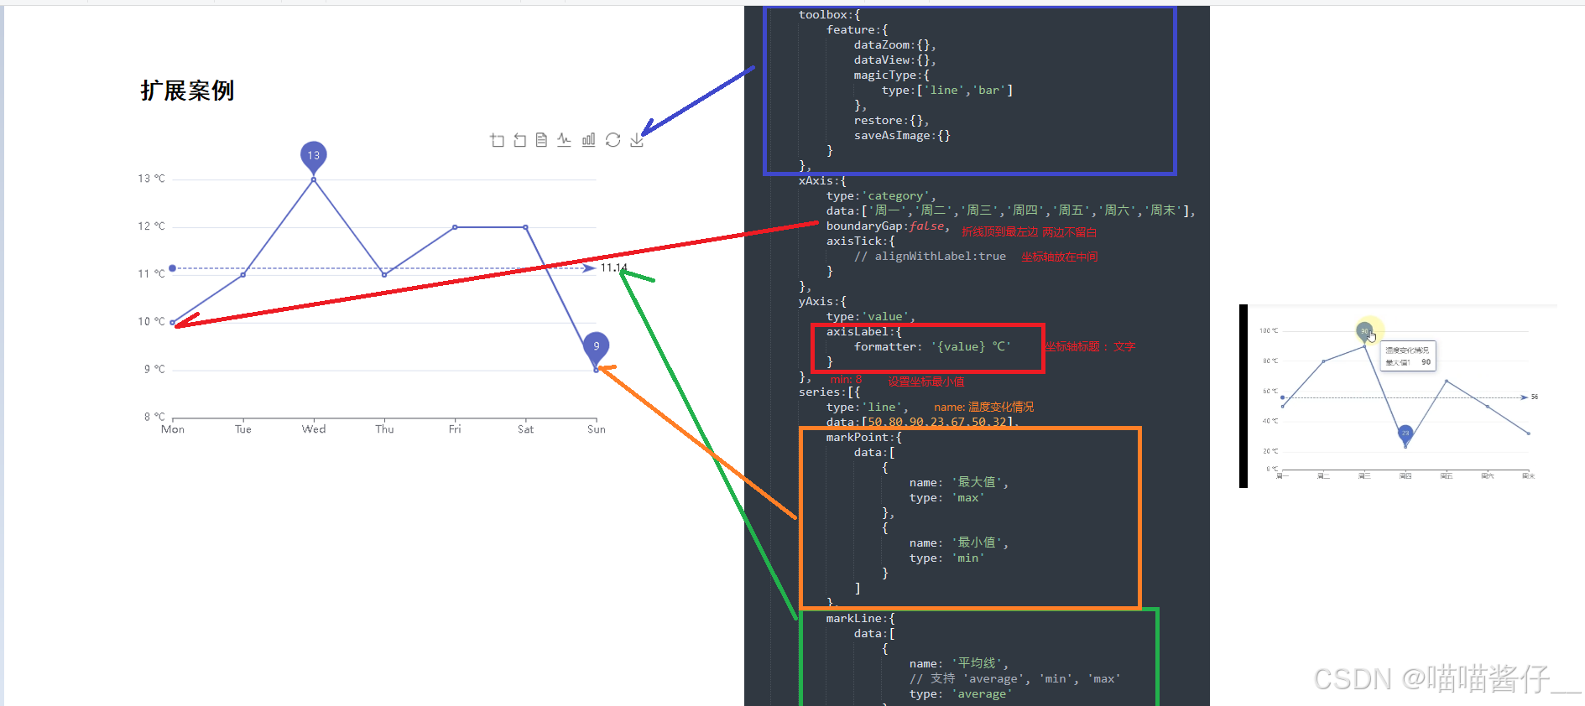Click the blue pin in the small preview chart

point(1405,433)
